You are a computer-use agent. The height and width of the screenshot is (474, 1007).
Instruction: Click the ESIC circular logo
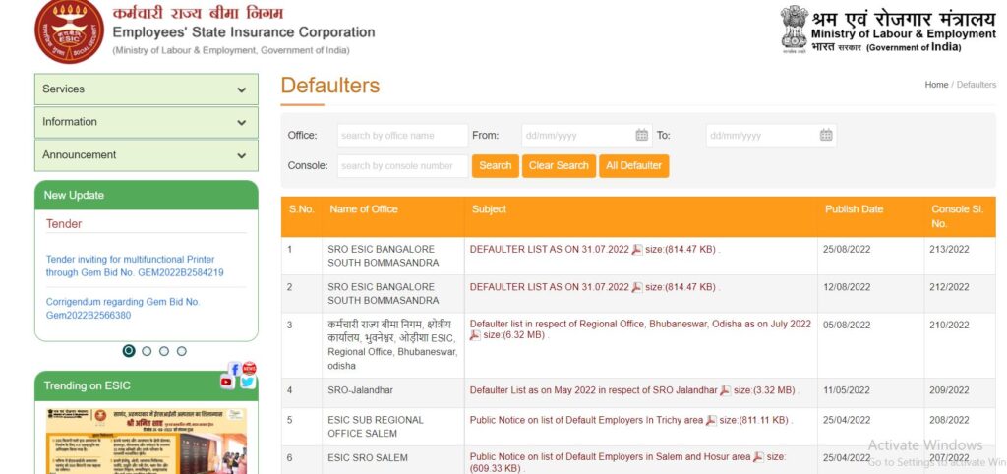pyautogui.click(x=70, y=30)
